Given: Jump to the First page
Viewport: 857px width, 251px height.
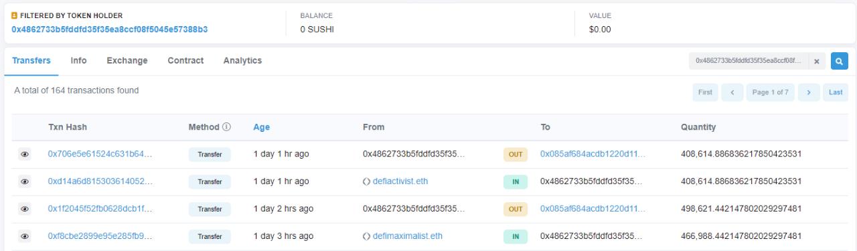Looking at the screenshot, I should (x=705, y=92).
